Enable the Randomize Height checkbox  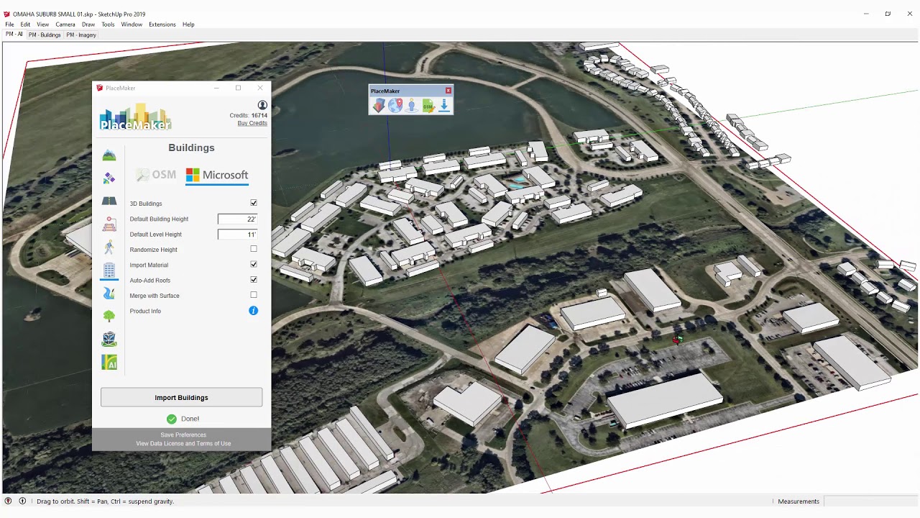(253, 249)
